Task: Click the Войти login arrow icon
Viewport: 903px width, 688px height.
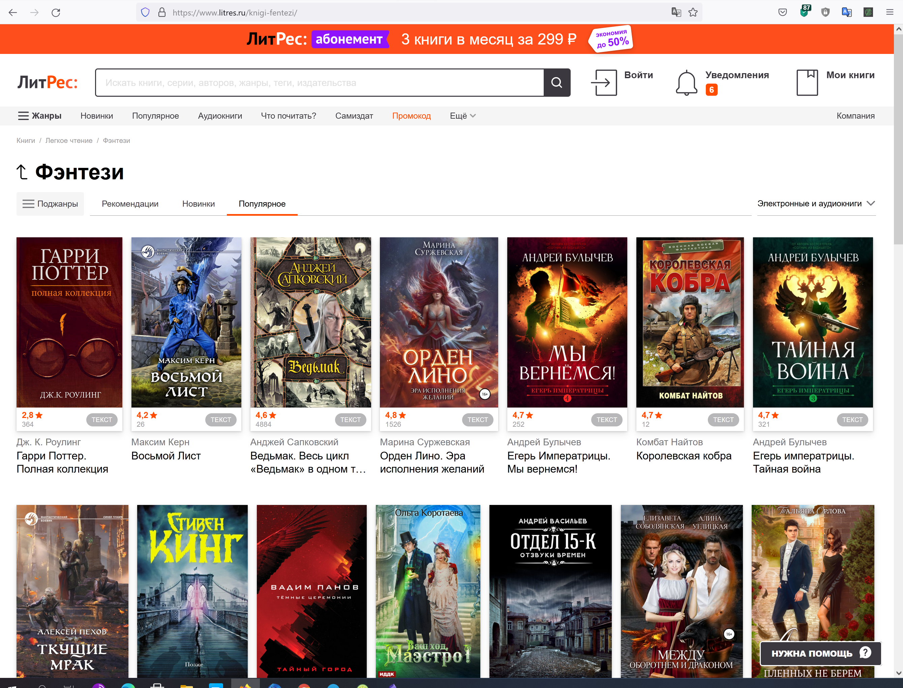Action: click(x=604, y=83)
